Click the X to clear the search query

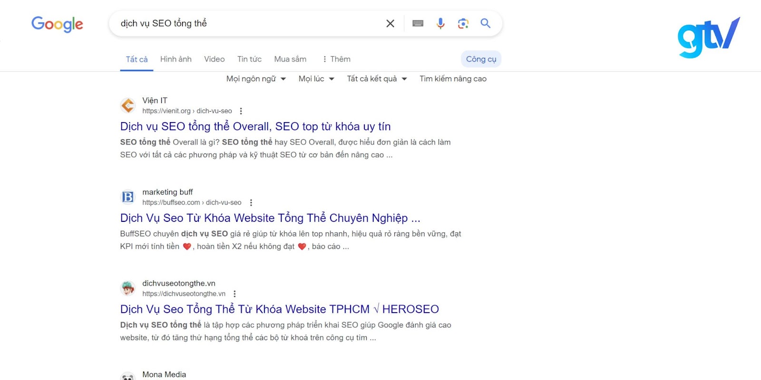(390, 23)
